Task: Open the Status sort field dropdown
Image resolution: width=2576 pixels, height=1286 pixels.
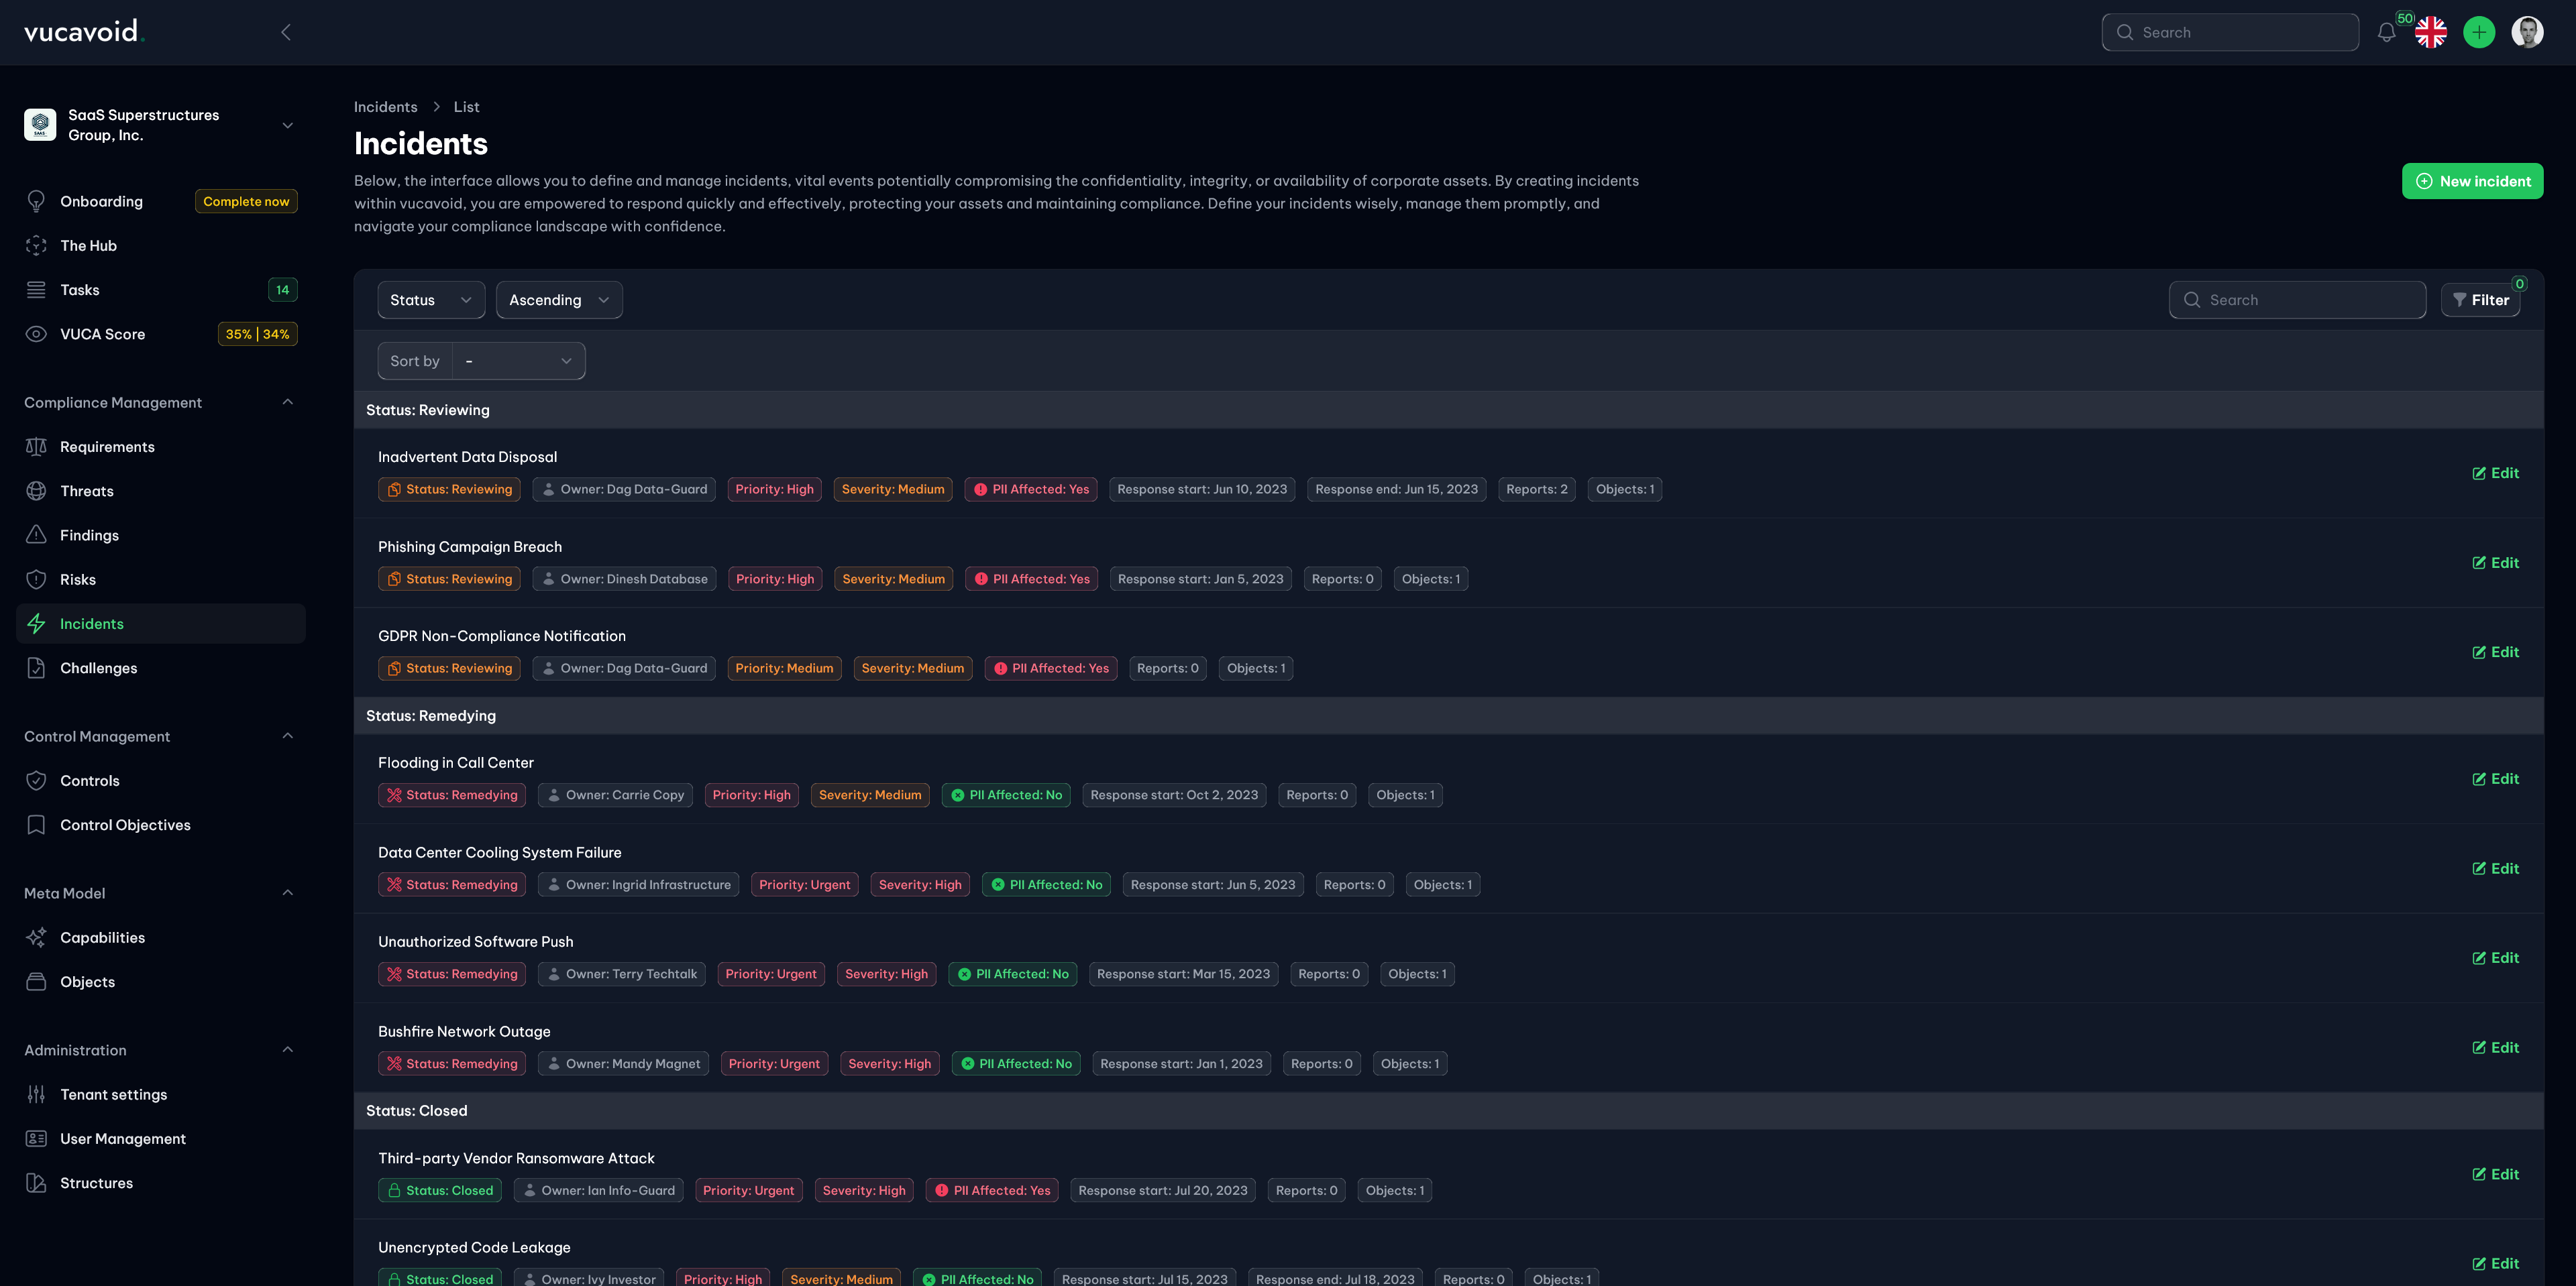Action: [430, 300]
